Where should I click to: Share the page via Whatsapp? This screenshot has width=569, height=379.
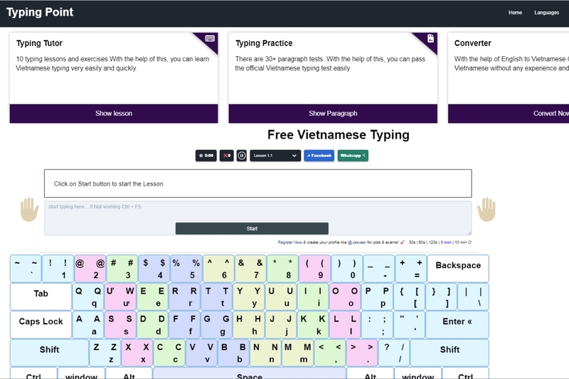point(353,156)
